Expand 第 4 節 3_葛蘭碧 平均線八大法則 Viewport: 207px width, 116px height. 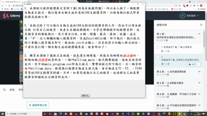(199, 94)
